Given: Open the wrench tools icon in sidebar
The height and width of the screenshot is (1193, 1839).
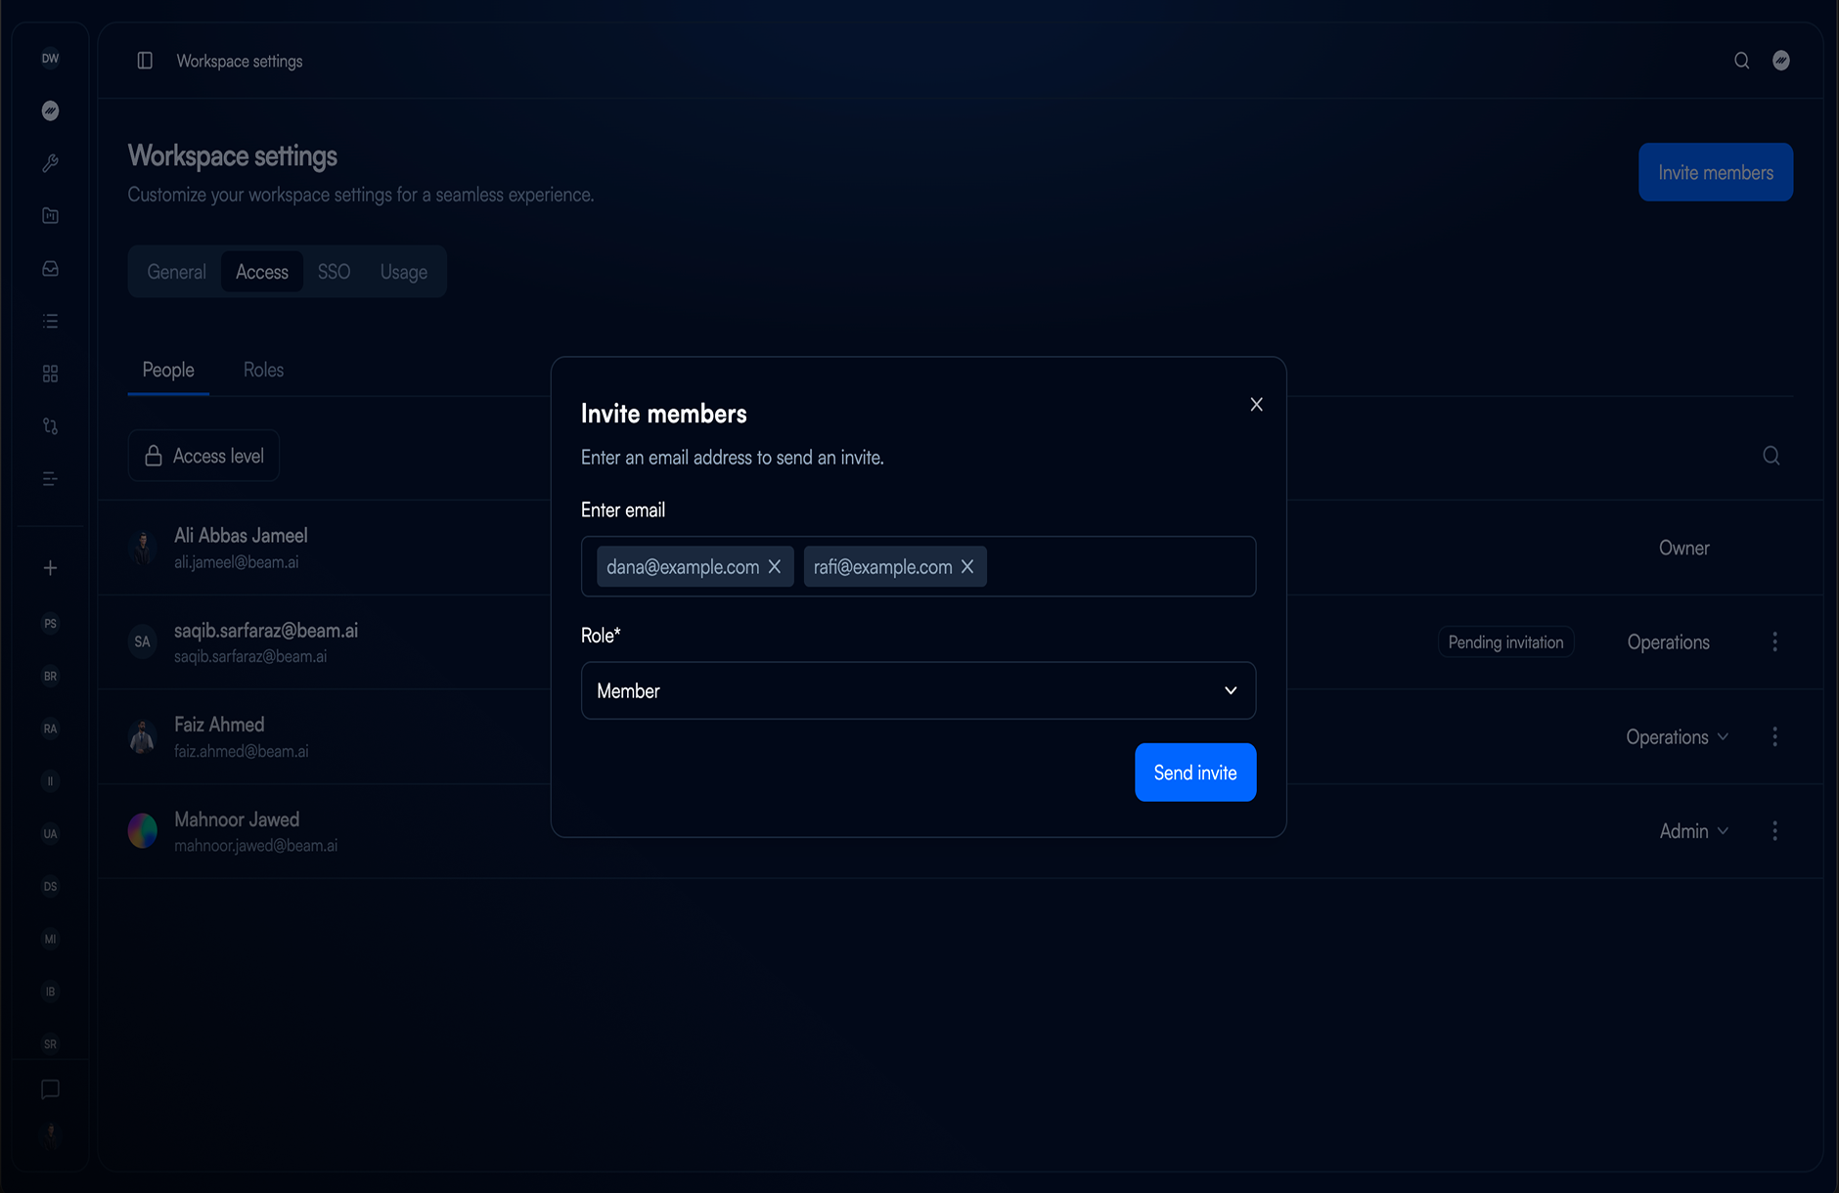Looking at the screenshot, I should tap(50, 163).
